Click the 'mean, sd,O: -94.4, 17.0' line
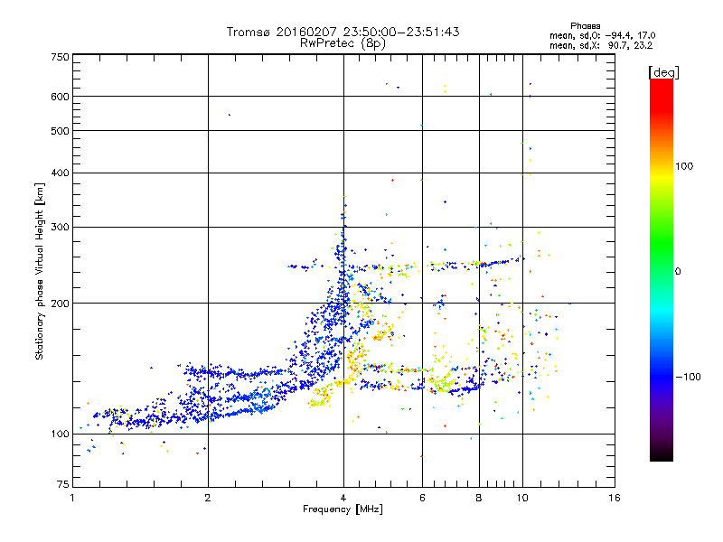723x542 pixels. point(602,35)
